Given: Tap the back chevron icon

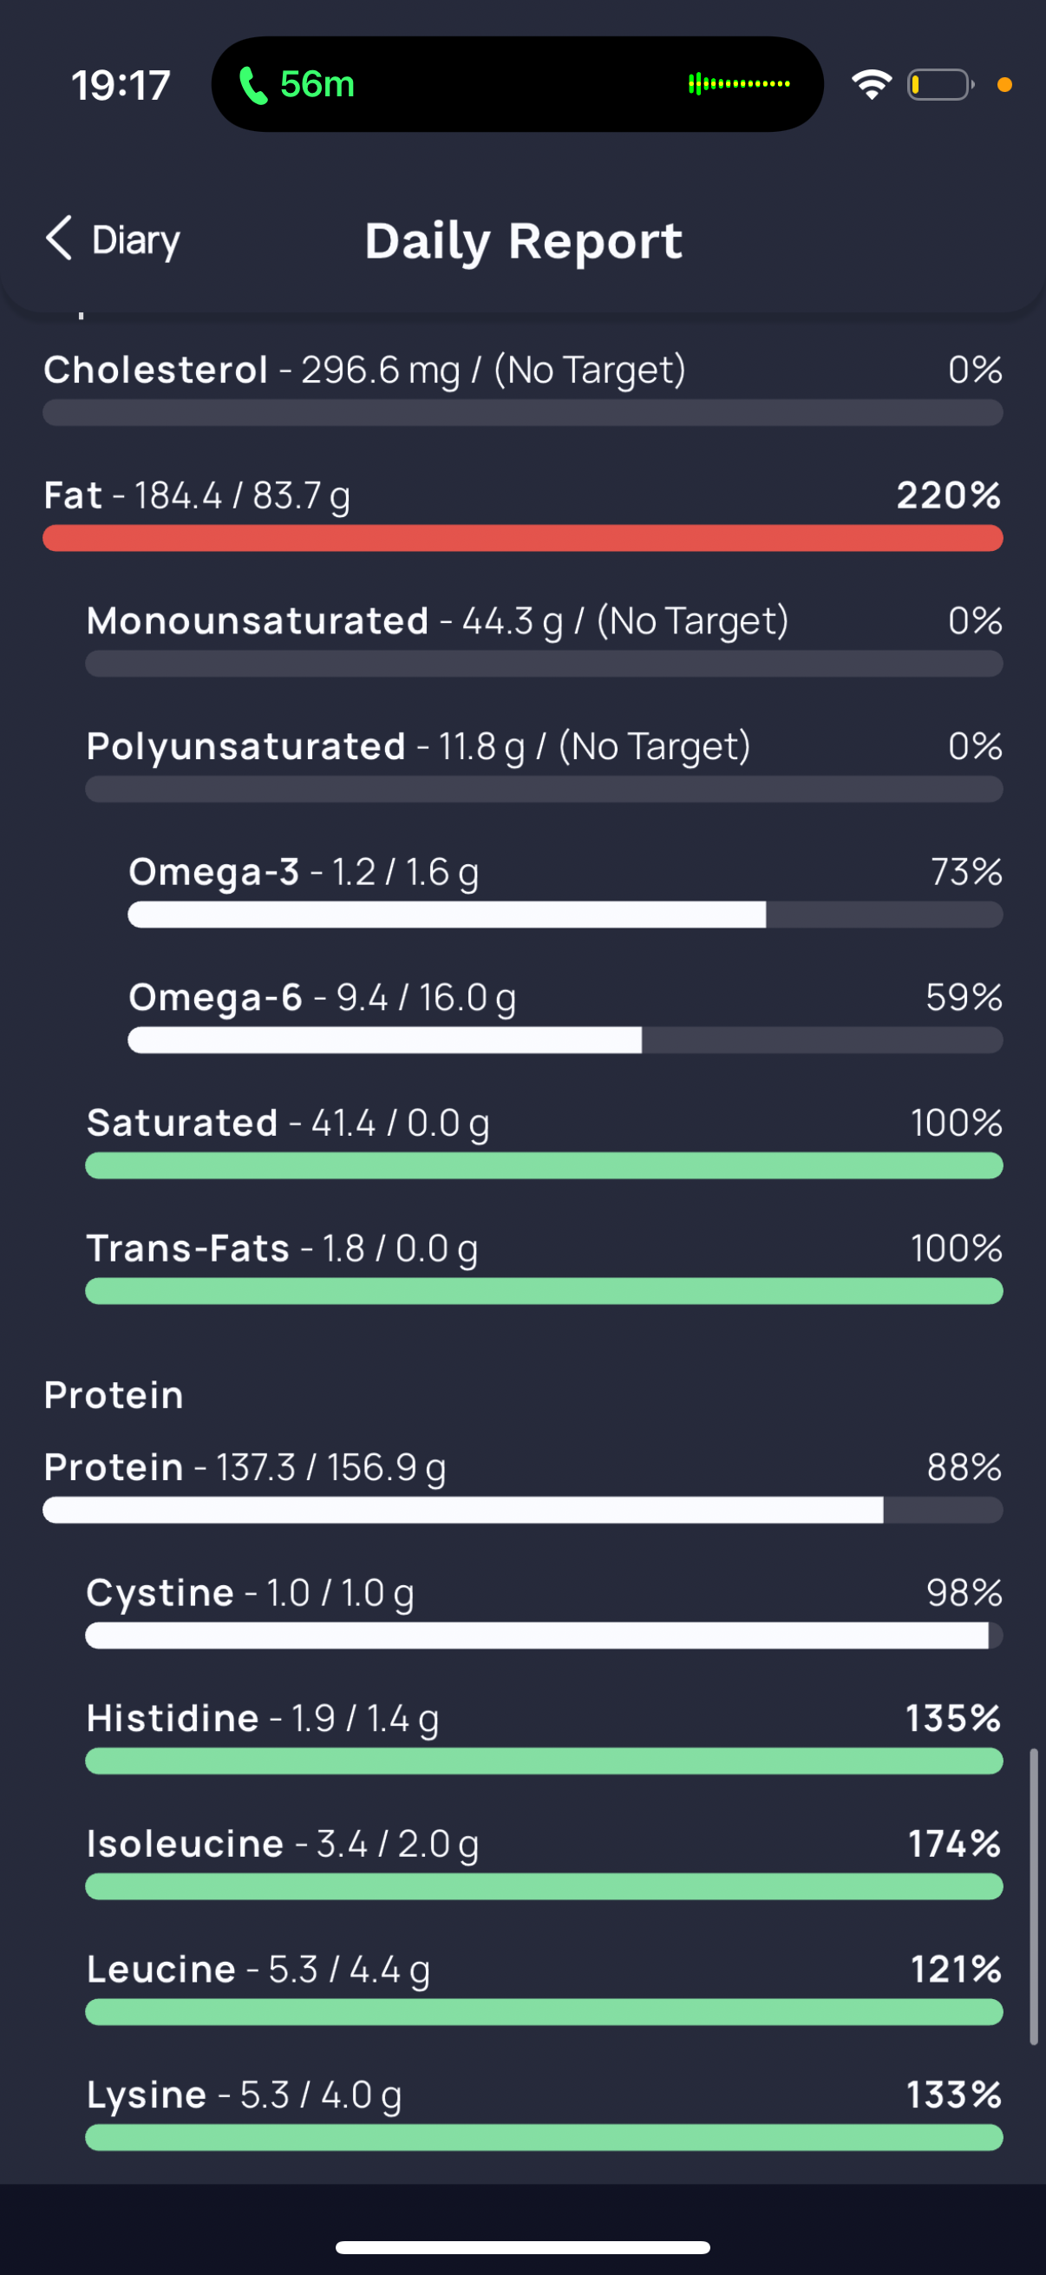Looking at the screenshot, I should tap(59, 239).
